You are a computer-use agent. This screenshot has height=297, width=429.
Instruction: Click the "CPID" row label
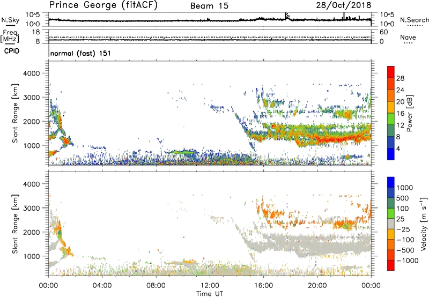[11, 51]
